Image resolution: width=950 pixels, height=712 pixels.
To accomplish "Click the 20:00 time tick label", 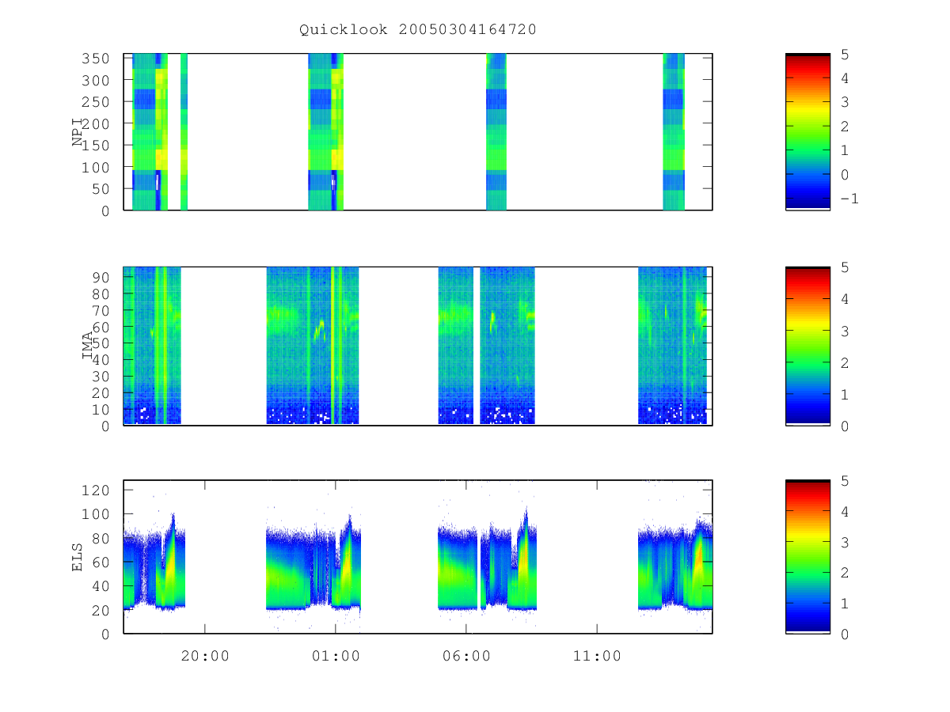I will [205, 656].
